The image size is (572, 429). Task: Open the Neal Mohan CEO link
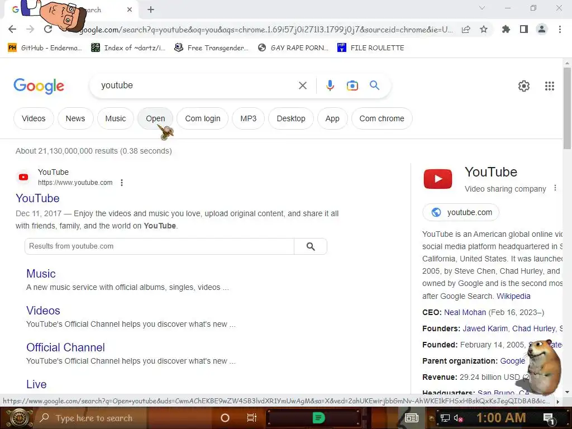pyautogui.click(x=465, y=312)
